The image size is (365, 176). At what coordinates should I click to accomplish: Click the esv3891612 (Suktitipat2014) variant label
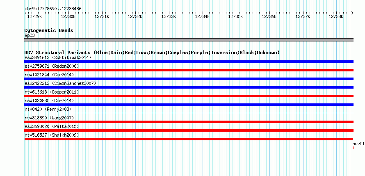coord(58,57)
